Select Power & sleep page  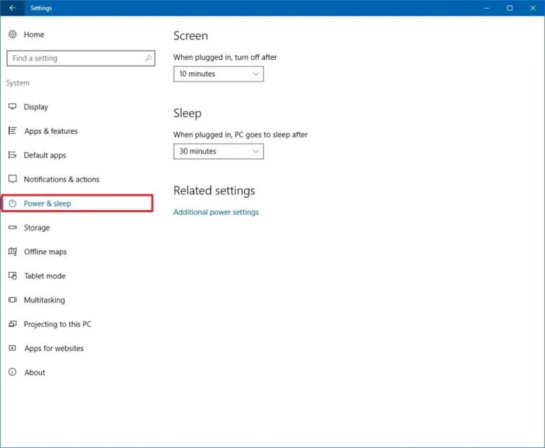tap(77, 203)
